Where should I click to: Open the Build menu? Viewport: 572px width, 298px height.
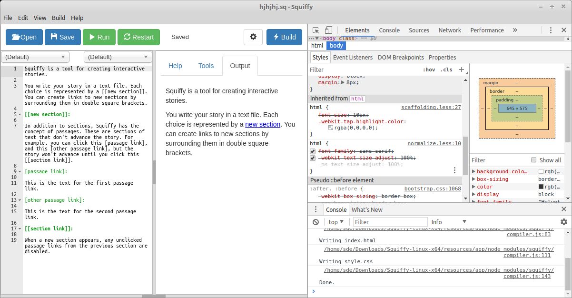(59, 18)
